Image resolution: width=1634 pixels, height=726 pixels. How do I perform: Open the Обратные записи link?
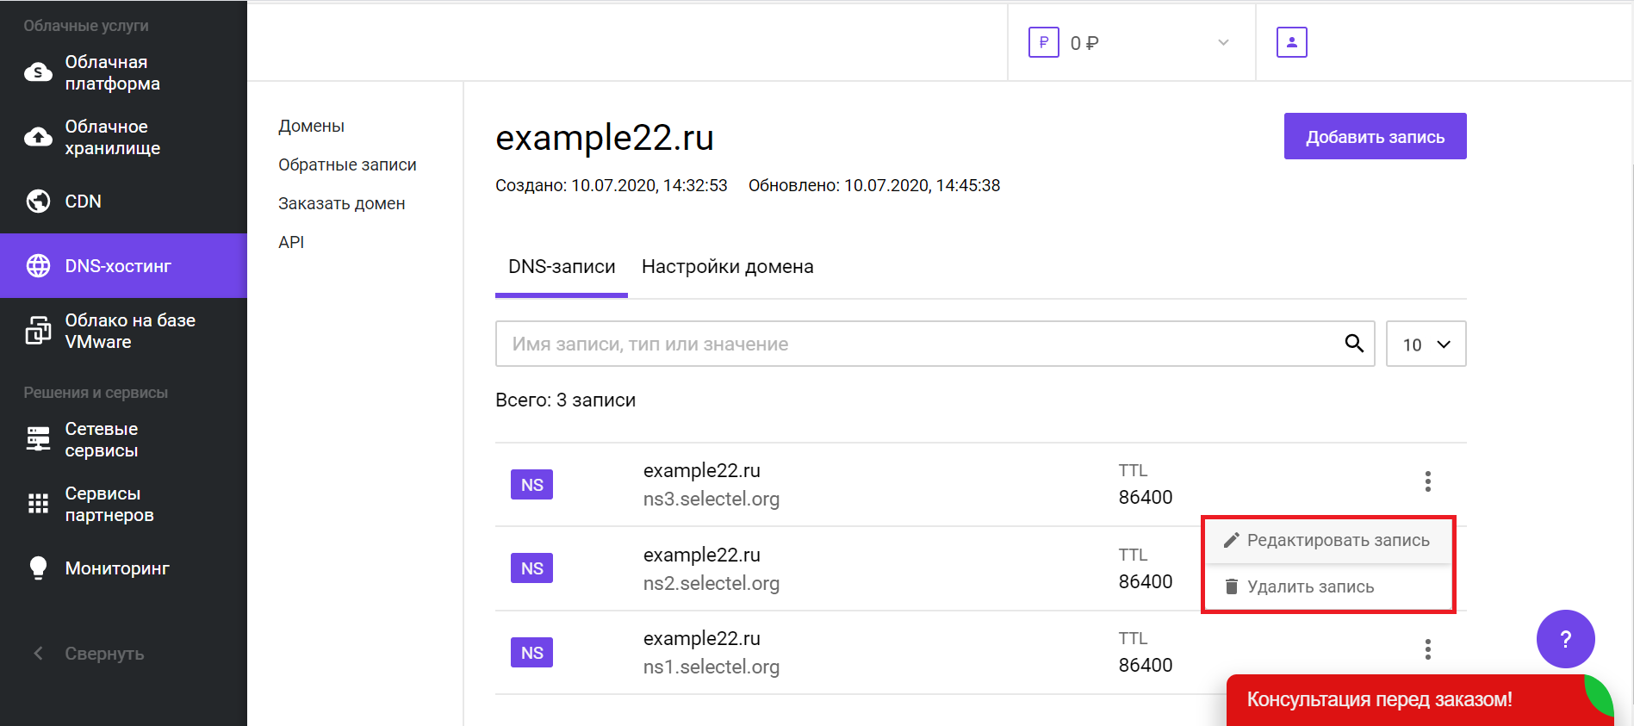pos(347,164)
